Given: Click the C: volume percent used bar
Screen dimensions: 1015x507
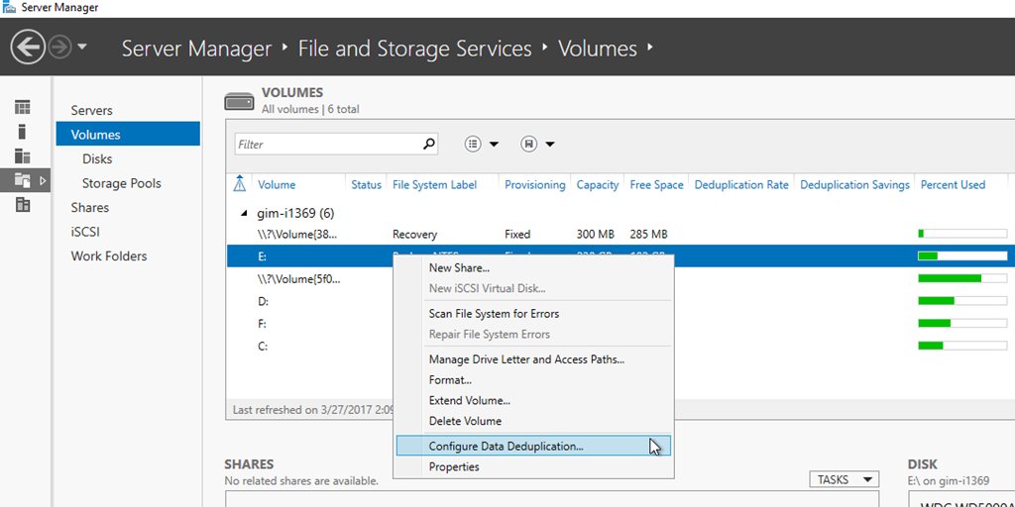Looking at the screenshot, I should click(x=962, y=346).
